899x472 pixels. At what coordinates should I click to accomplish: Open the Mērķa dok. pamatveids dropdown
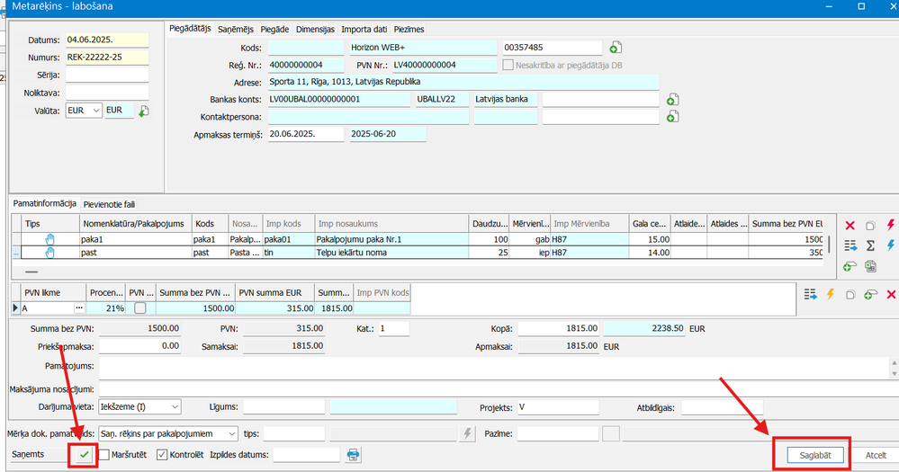(x=168, y=433)
